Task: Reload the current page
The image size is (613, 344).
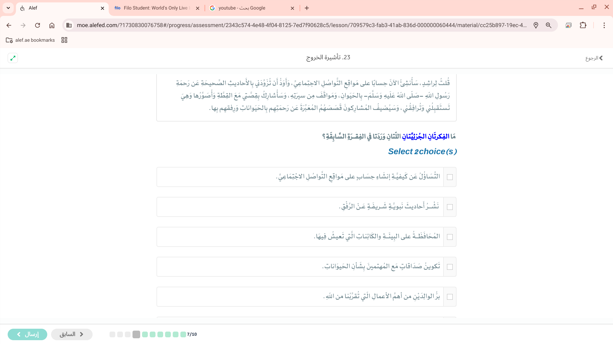Action: pyautogui.click(x=37, y=25)
